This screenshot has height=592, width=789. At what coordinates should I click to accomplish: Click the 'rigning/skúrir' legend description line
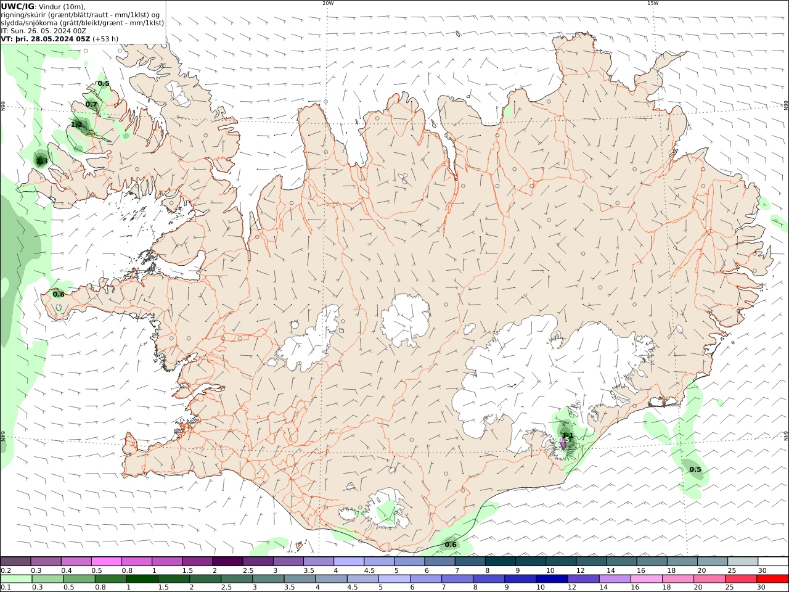(81, 15)
